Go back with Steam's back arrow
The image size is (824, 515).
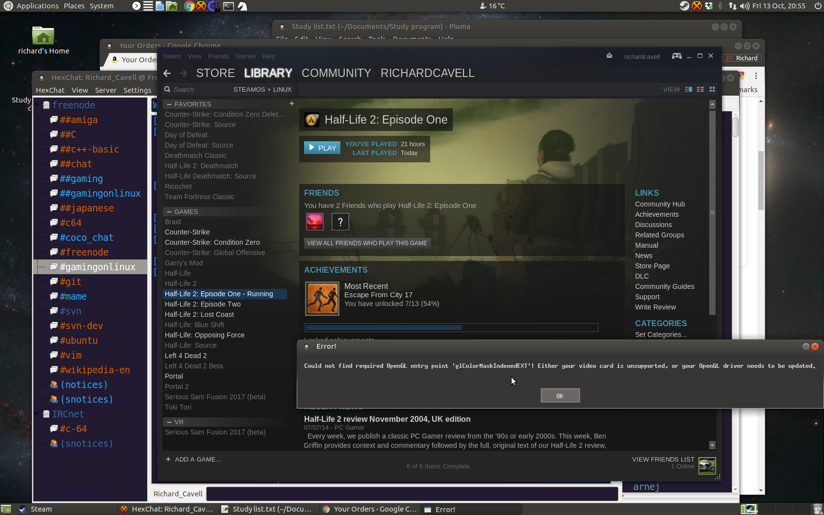pos(167,73)
